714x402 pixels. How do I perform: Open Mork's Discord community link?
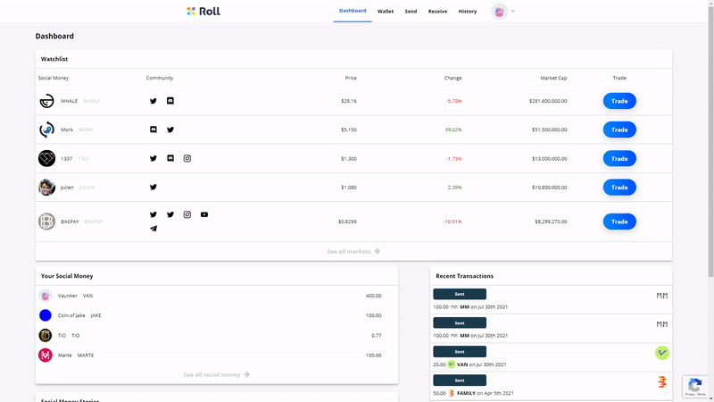pos(154,130)
